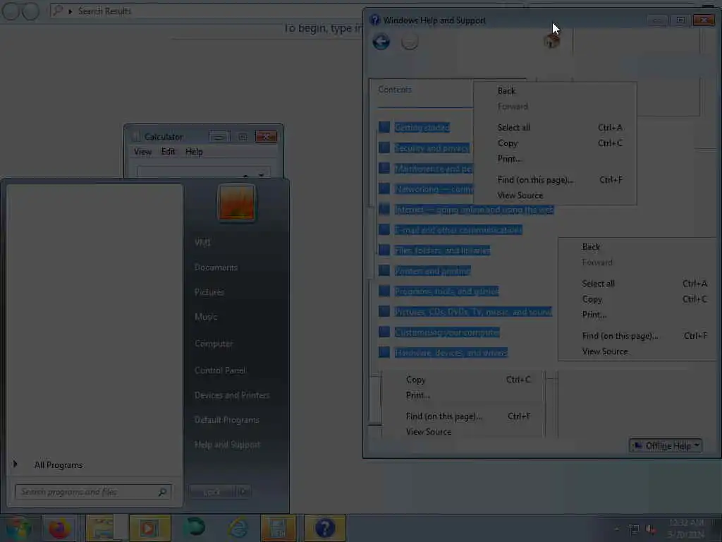Click the magnifier icon in the Start menu search box
The height and width of the screenshot is (542, 722).
[162, 492]
